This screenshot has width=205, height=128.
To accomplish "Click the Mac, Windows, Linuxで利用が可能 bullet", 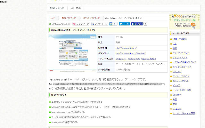I will pyautogui.click(x=68, y=112).
